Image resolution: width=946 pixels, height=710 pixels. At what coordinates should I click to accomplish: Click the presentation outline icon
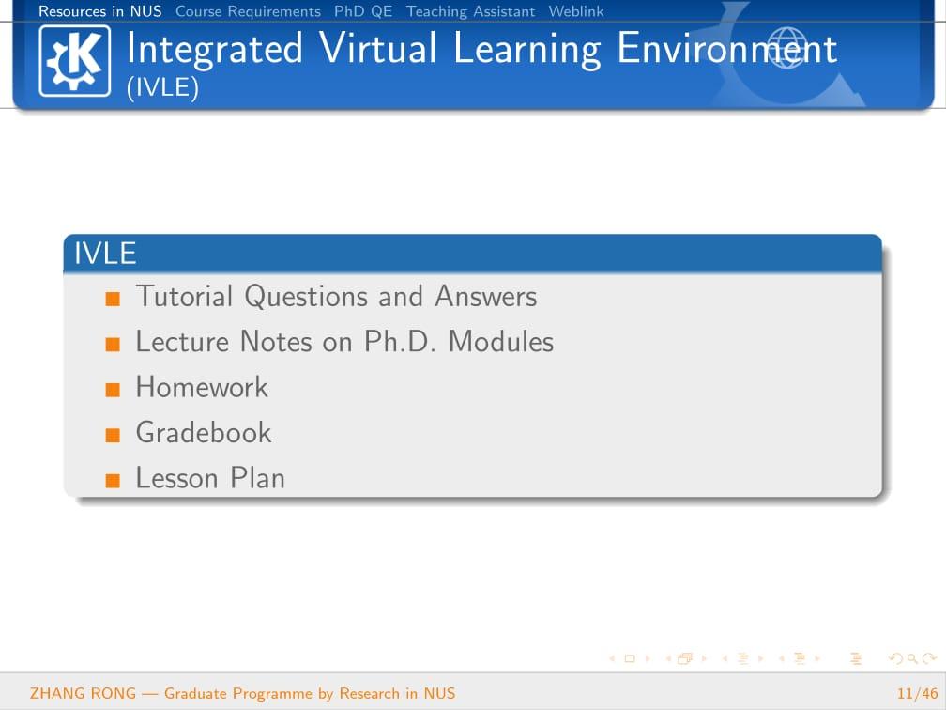[856, 658]
